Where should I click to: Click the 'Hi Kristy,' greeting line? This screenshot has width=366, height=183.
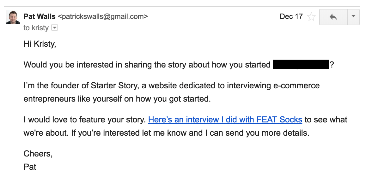(x=40, y=44)
